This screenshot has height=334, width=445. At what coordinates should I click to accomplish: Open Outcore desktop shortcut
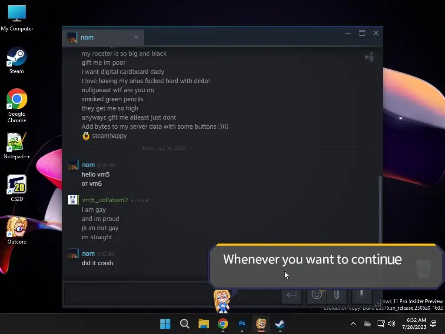(17, 230)
